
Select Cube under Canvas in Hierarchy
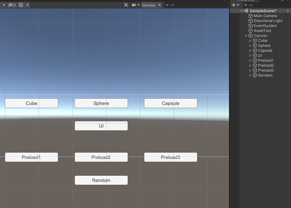click(x=262, y=41)
